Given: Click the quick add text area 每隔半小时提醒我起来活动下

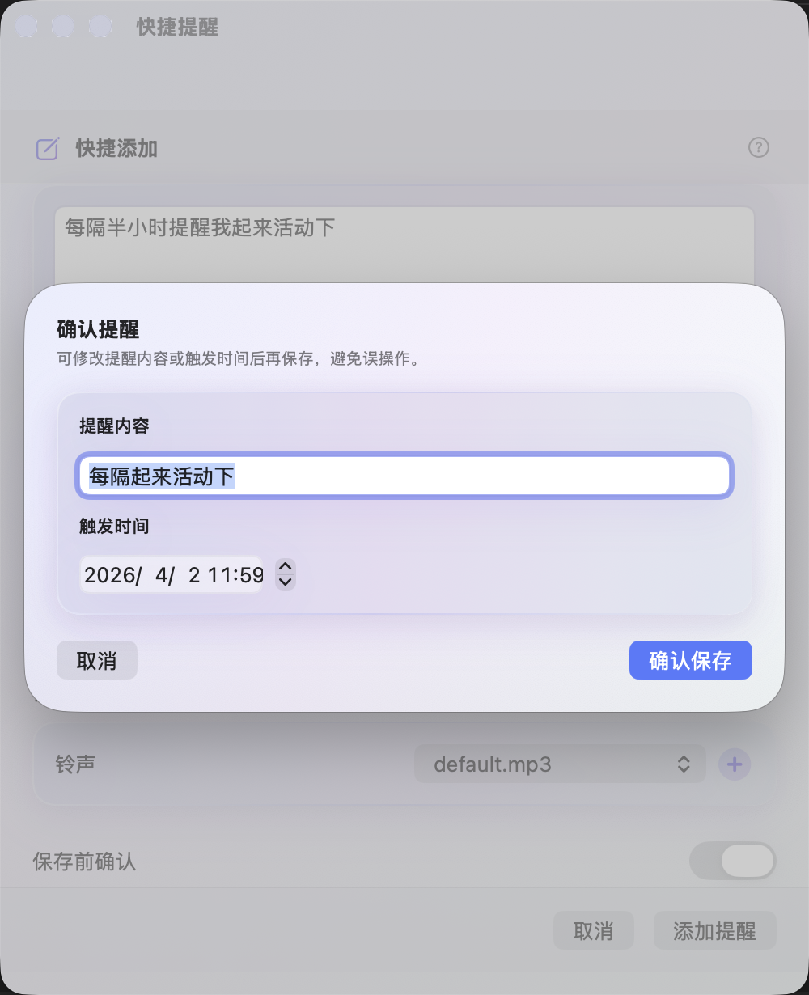Looking at the screenshot, I should (x=404, y=243).
